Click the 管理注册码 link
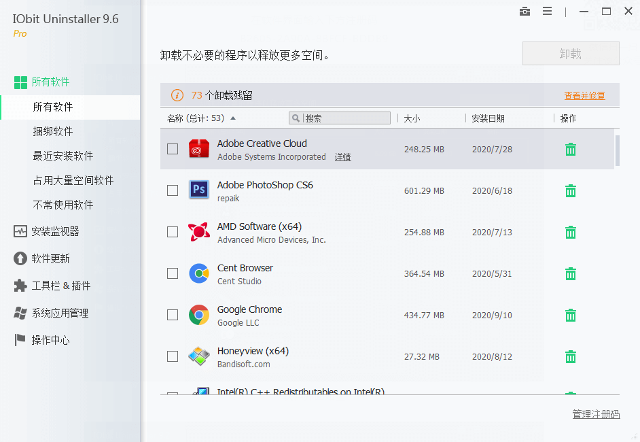The image size is (640, 442). 596,414
